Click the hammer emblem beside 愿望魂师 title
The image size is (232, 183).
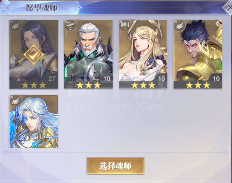click(6, 7)
